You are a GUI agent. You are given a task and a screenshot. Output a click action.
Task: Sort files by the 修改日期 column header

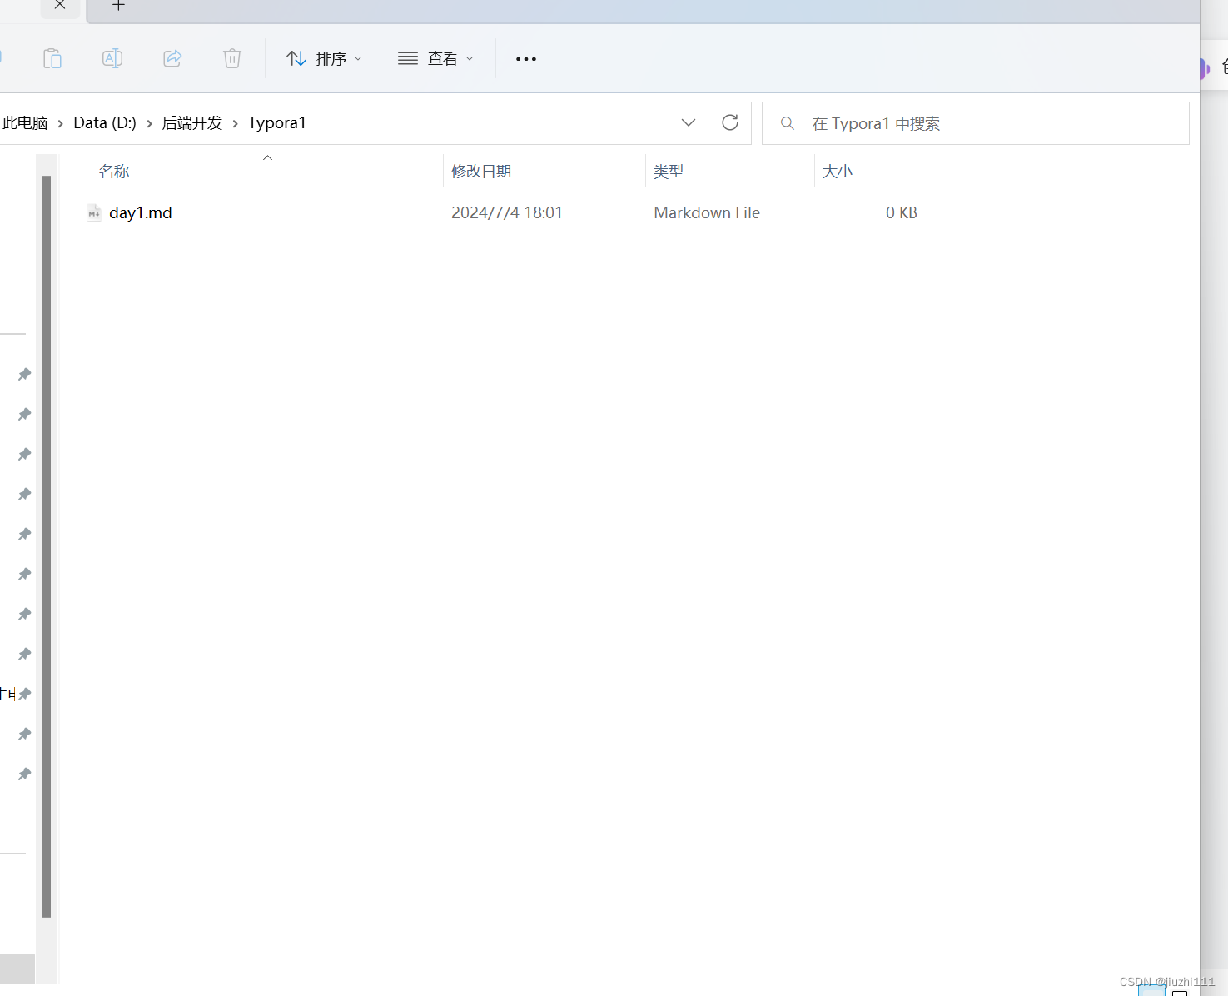click(481, 171)
